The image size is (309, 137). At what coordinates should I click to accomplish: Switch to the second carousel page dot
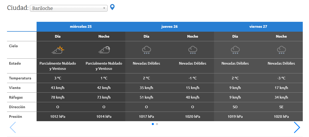click(157, 124)
